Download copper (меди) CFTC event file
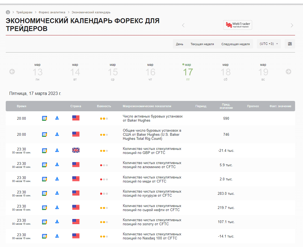Image resolution: width=303 pixels, height=247 pixels. click(x=57, y=179)
